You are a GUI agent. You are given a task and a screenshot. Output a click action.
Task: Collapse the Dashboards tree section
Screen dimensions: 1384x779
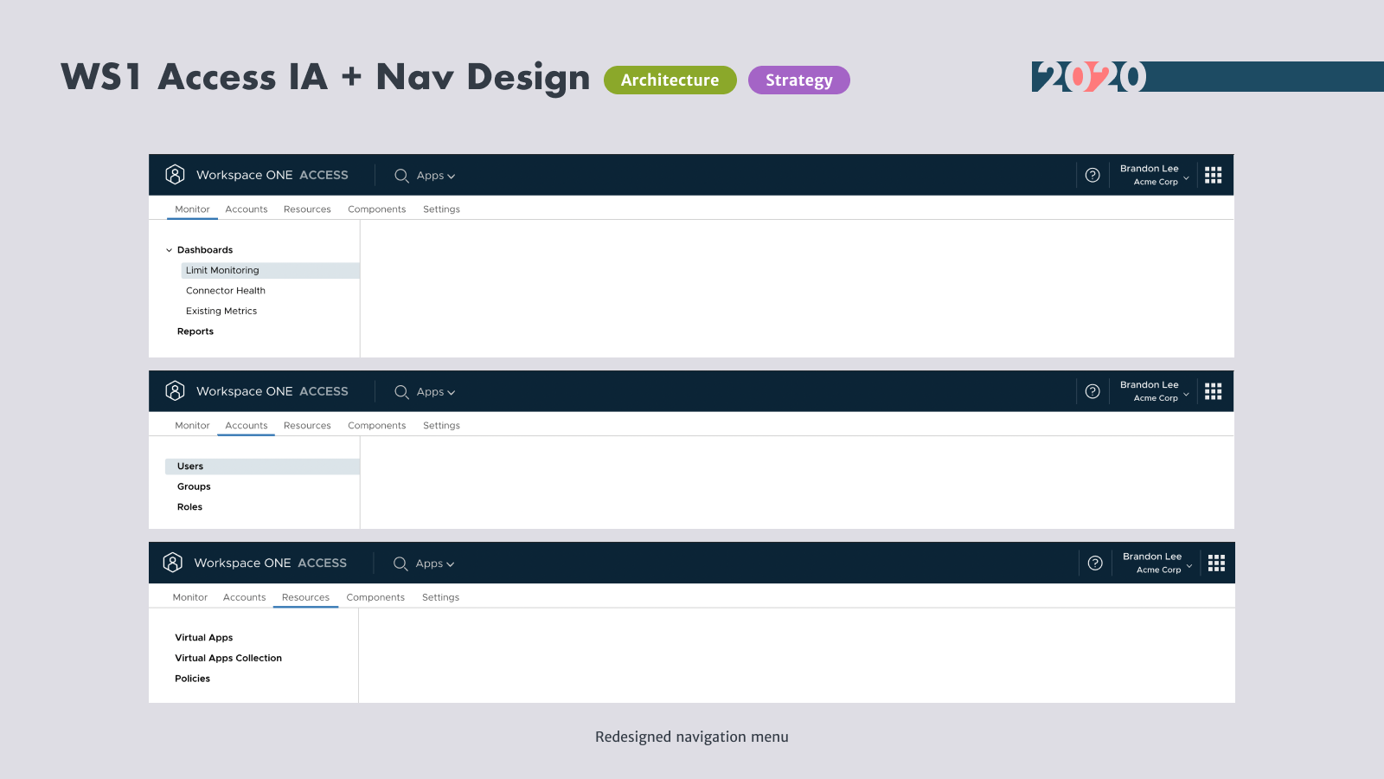click(x=170, y=250)
